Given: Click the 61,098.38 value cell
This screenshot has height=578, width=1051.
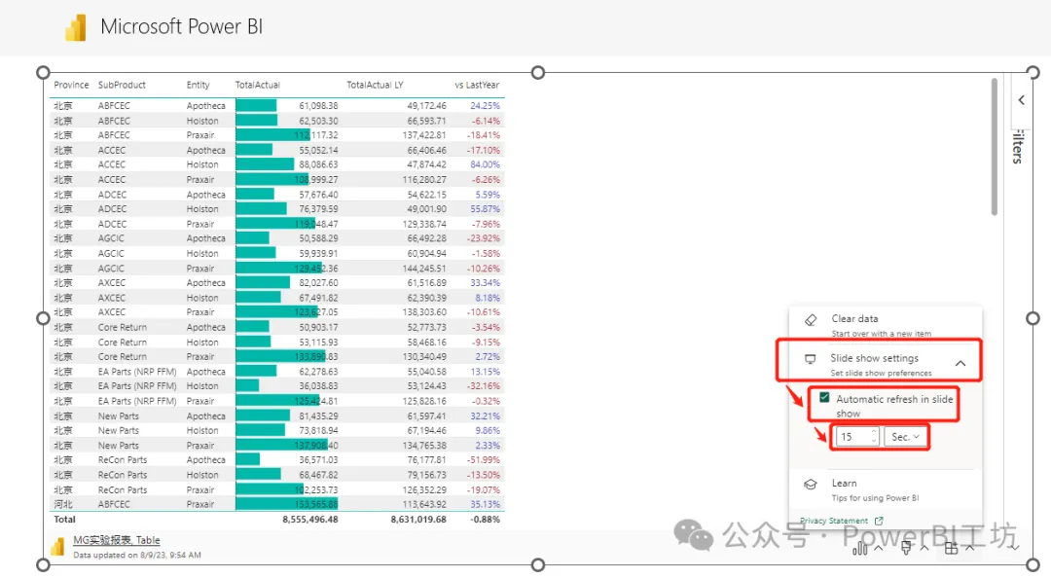Looking at the screenshot, I should (x=318, y=106).
